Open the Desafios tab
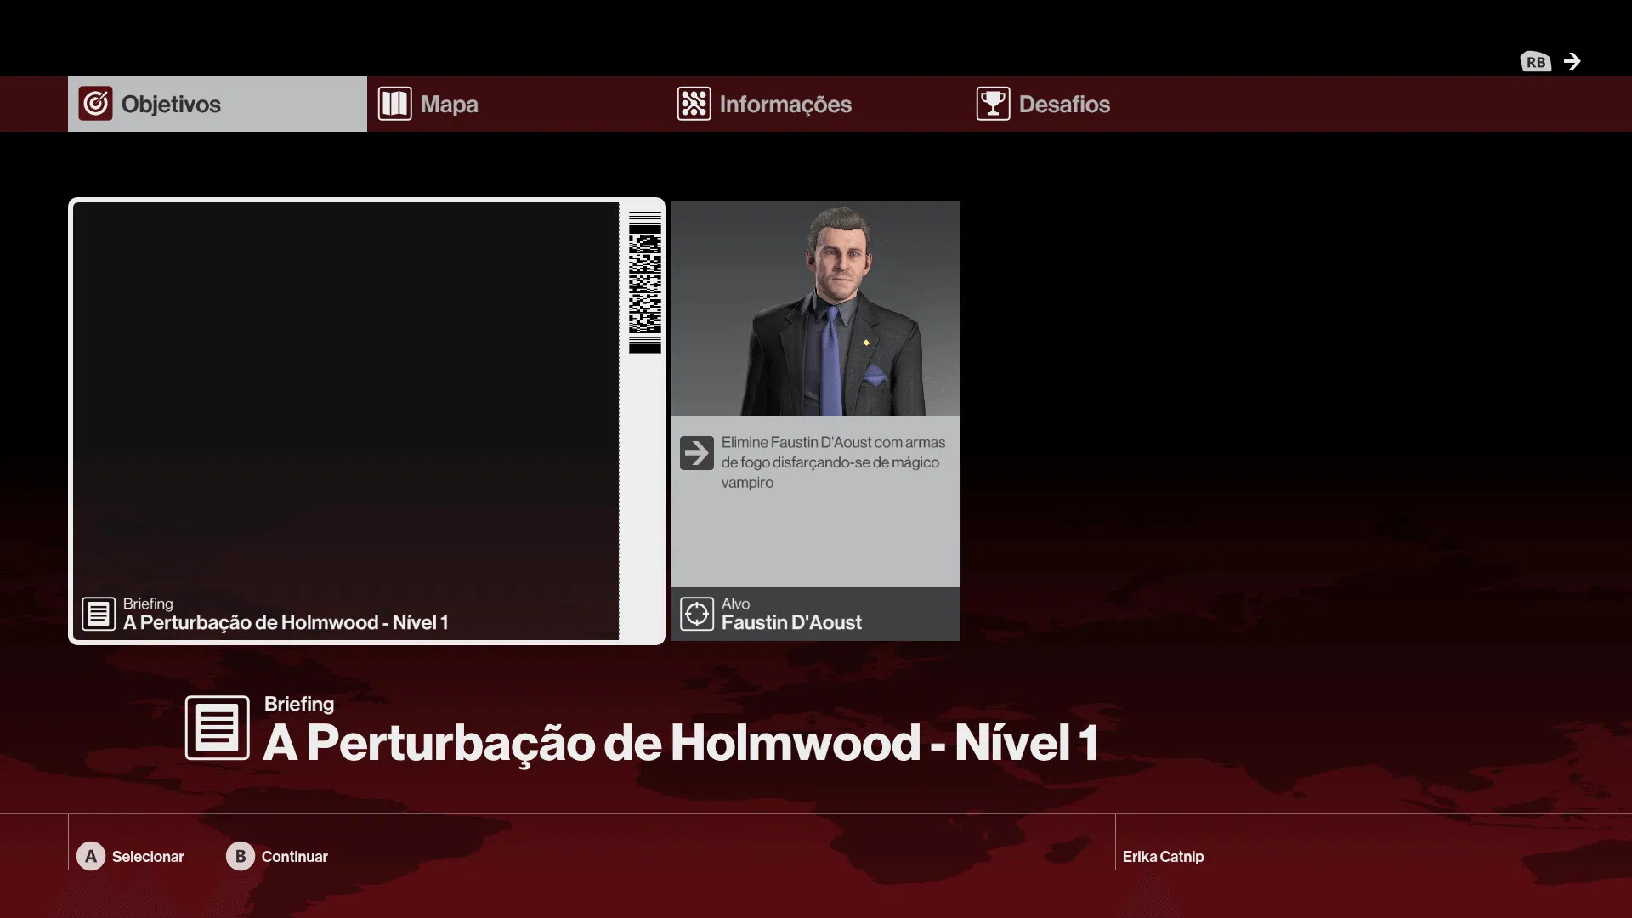The width and height of the screenshot is (1632, 918). click(x=1064, y=104)
